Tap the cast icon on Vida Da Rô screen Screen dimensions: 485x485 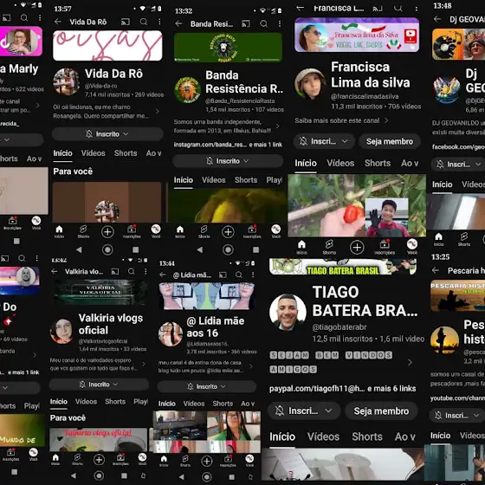(126, 22)
